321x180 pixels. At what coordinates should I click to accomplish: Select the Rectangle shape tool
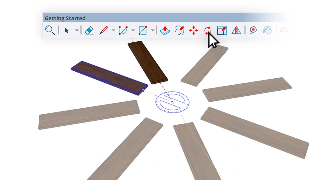point(143,30)
